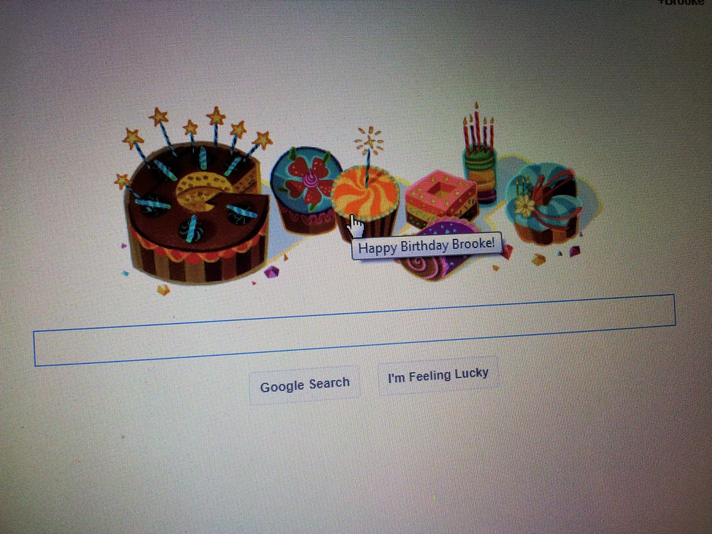Click the I'm Feeling Lucky button
Viewport: 712px width, 534px height.
438,375
